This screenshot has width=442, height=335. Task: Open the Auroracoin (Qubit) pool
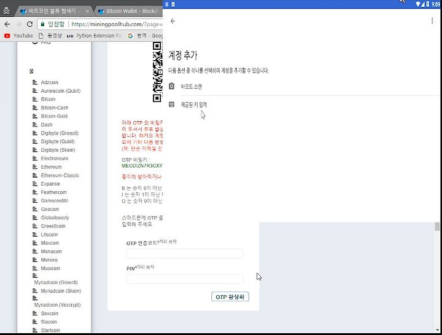click(61, 91)
